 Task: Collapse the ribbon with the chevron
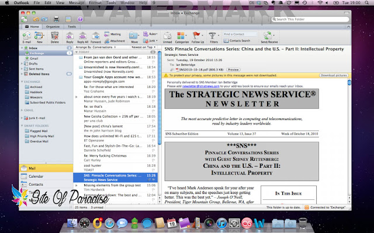tap(348, 27)
